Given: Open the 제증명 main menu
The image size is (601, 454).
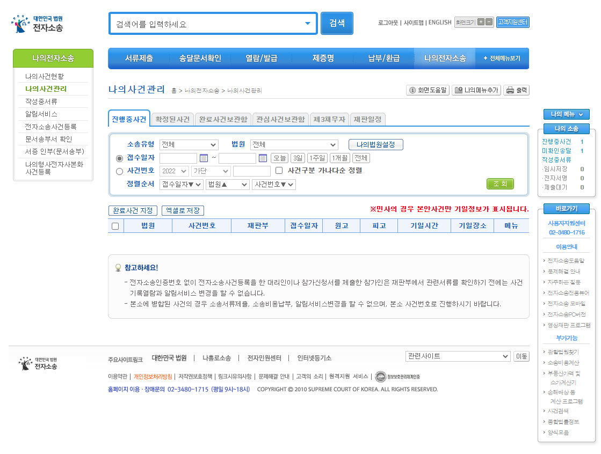Looking at the screenshot, I should 323,58.
